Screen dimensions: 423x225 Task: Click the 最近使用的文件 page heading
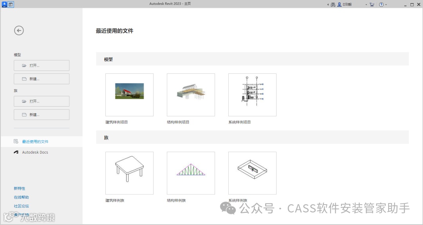click(x=114, y=31)
